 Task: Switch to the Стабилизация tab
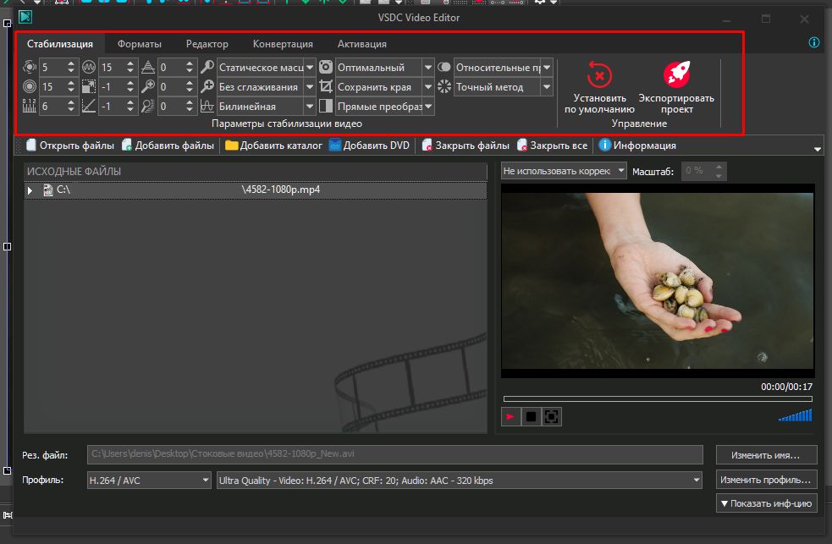tap(60, 44)
